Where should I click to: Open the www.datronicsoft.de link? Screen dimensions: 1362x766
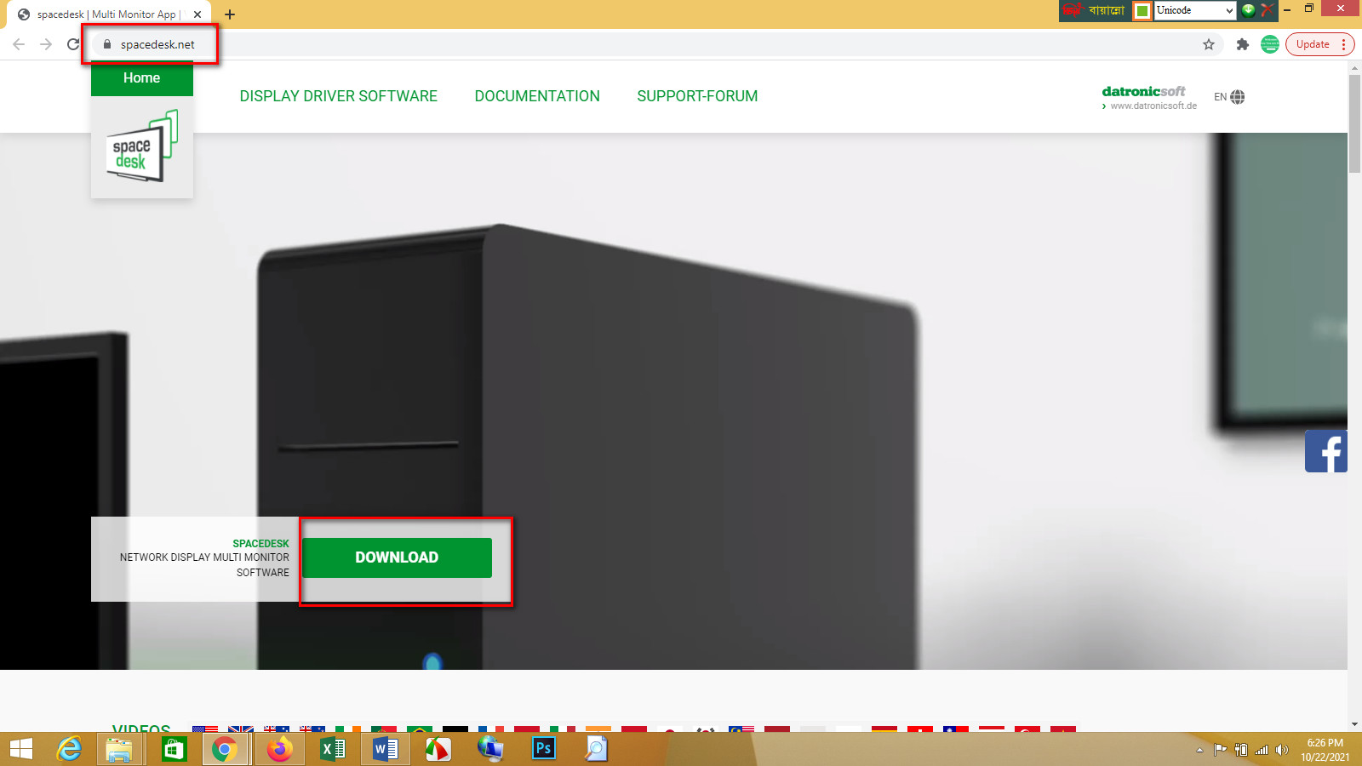click(1153, 106)
